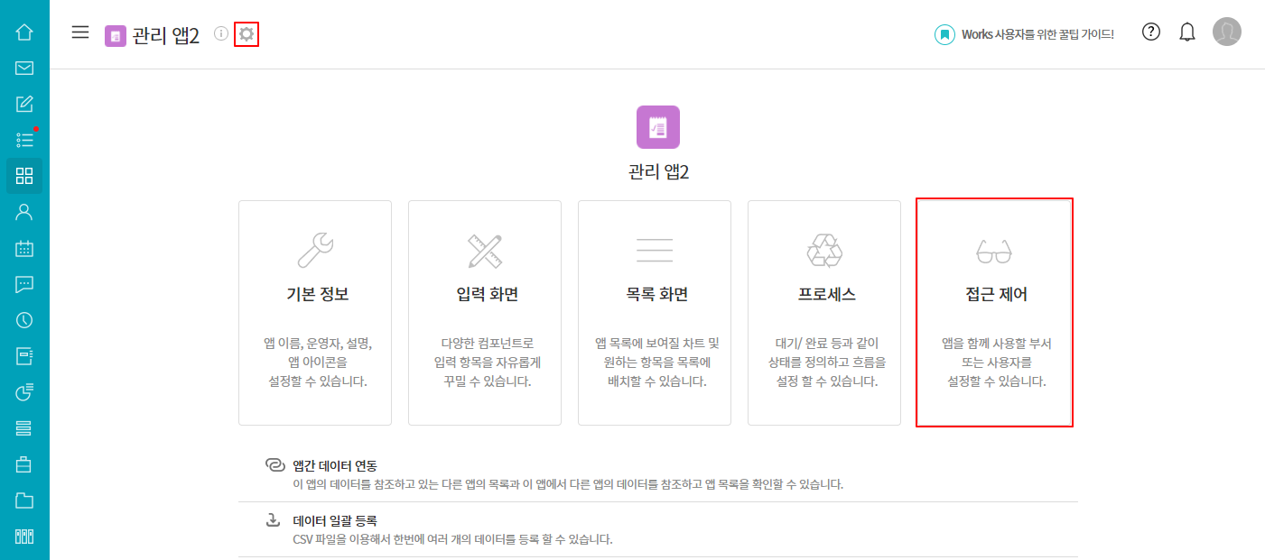Open contacts person icon in sidebar
This screenshot has width=1265, height=560.
[x=24, y=212]
